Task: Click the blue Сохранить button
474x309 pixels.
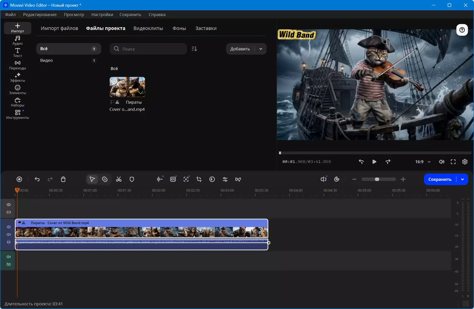Action: coord(440,179)
